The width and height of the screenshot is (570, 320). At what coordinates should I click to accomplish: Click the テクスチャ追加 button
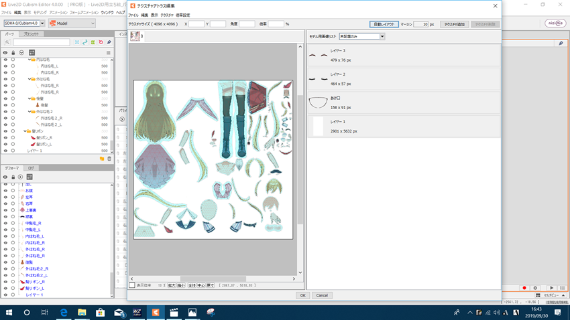pyautogui.click(x=455, y=24)
